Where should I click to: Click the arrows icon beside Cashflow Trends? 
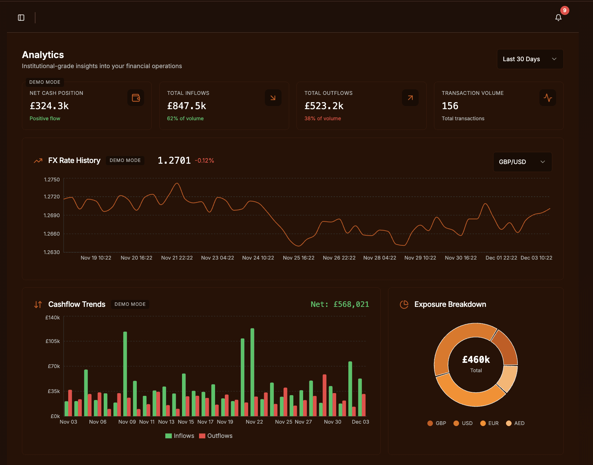point(38,304)
